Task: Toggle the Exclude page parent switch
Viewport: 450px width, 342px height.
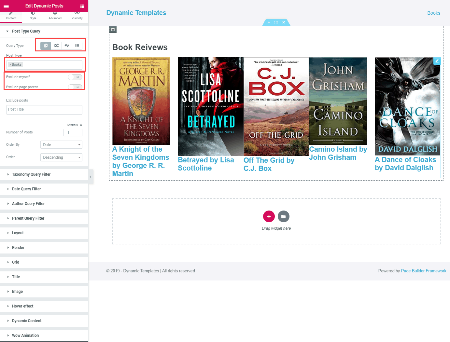Action: 75,87
